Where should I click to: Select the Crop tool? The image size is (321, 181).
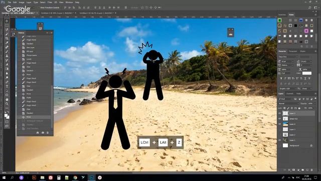(x=7, y=38)
